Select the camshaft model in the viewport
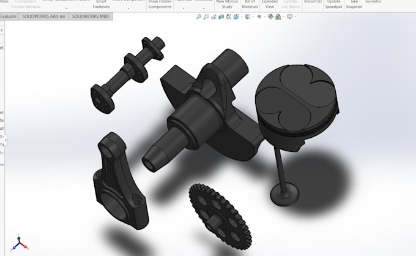Viewport: 416px width, 256px height. tap(127, 74)
